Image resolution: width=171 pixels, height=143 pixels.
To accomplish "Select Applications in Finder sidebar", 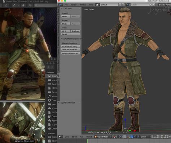I will tap(51, 121).
